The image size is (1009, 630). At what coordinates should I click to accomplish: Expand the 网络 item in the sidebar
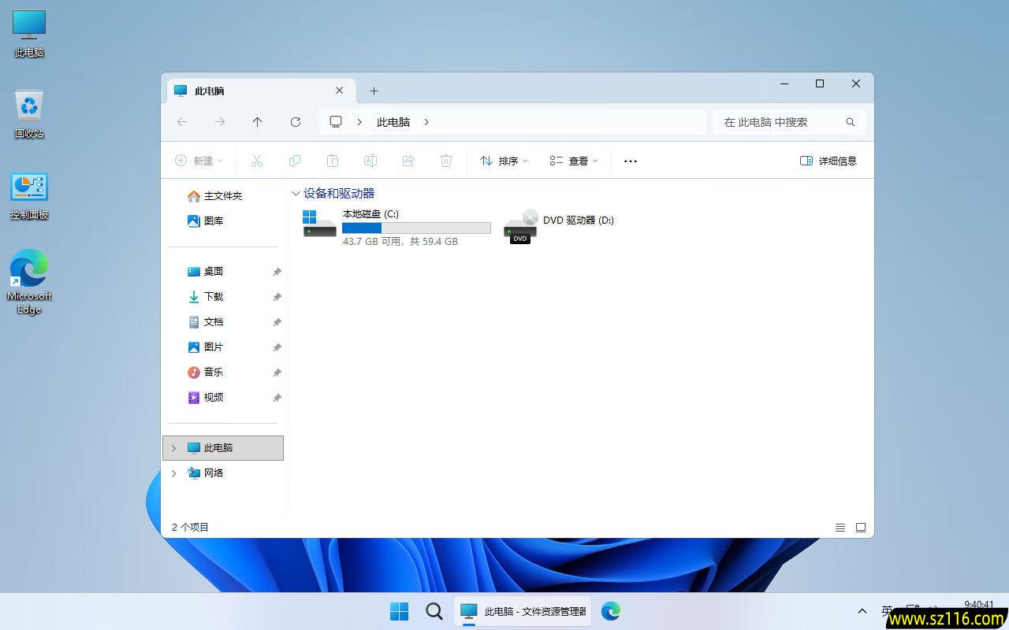click(x=173, y=472)
